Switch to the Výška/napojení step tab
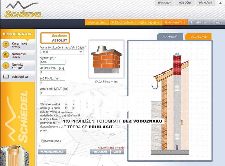The height and width of the screenshot is (166, 225). 149,23
